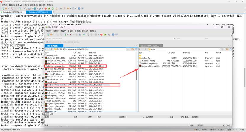Viewport: 246px width, 132px height.
Task: Launch Xshell via red icon in Xftp toolbar
Action: 102,34
